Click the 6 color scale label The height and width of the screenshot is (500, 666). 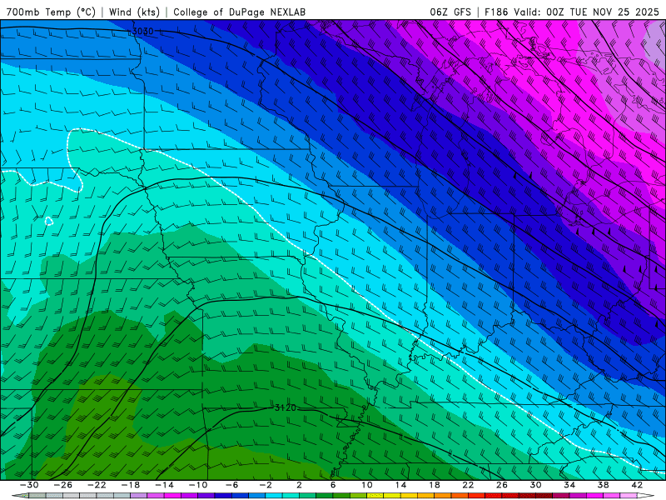(333, 485)
